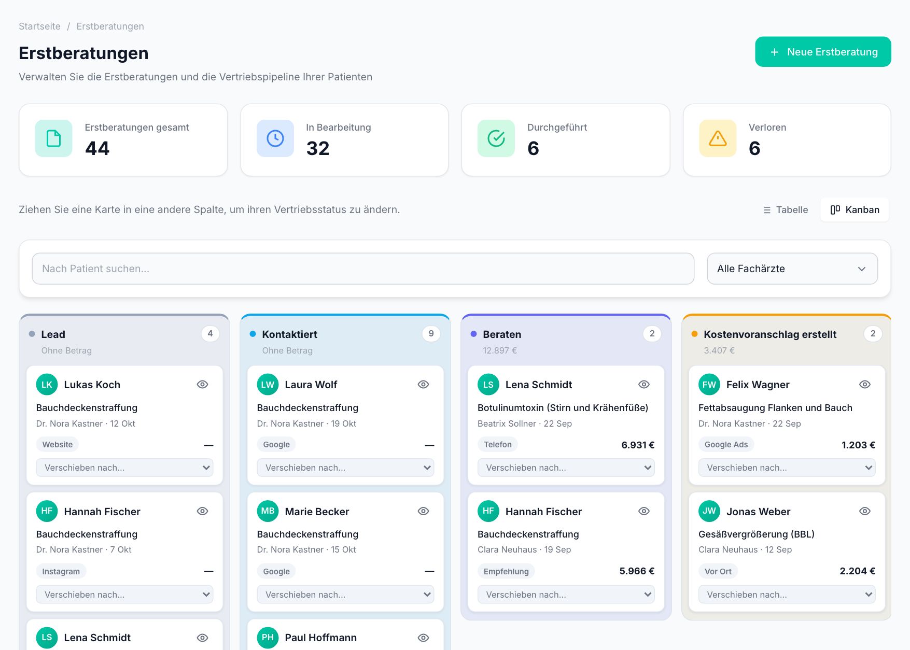This screenshot has width=910, height=650.
Task: Click the LK avatar of Lukas Koch
Action: 47,385
